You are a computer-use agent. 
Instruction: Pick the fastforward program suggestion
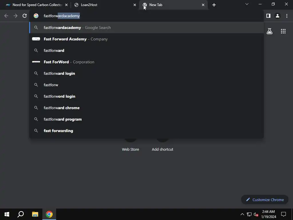(x=146, y=119)
